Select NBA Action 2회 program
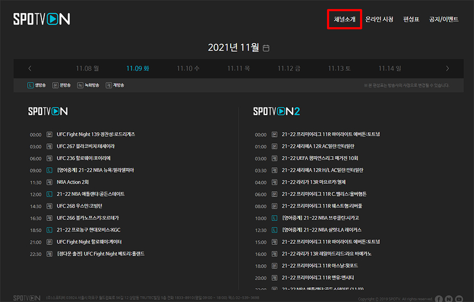This screenshot has width=474, height=302. coord(72,182)
